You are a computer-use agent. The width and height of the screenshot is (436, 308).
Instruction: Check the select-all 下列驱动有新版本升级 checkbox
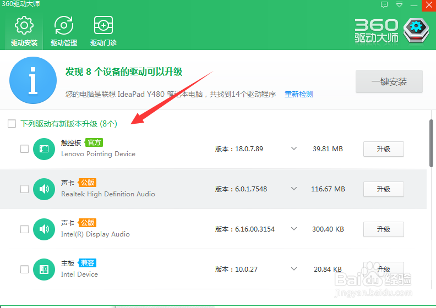click(x=12, y=124)
